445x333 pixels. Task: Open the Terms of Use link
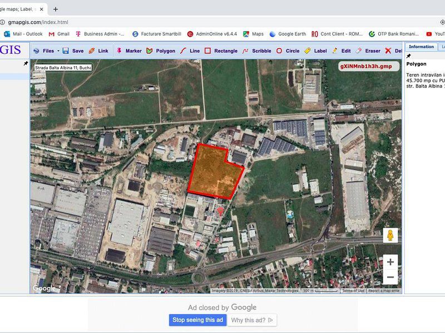[353, 289]
